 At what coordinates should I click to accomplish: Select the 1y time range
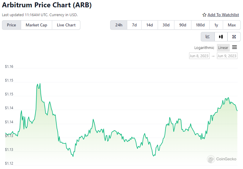pos(216,25)
